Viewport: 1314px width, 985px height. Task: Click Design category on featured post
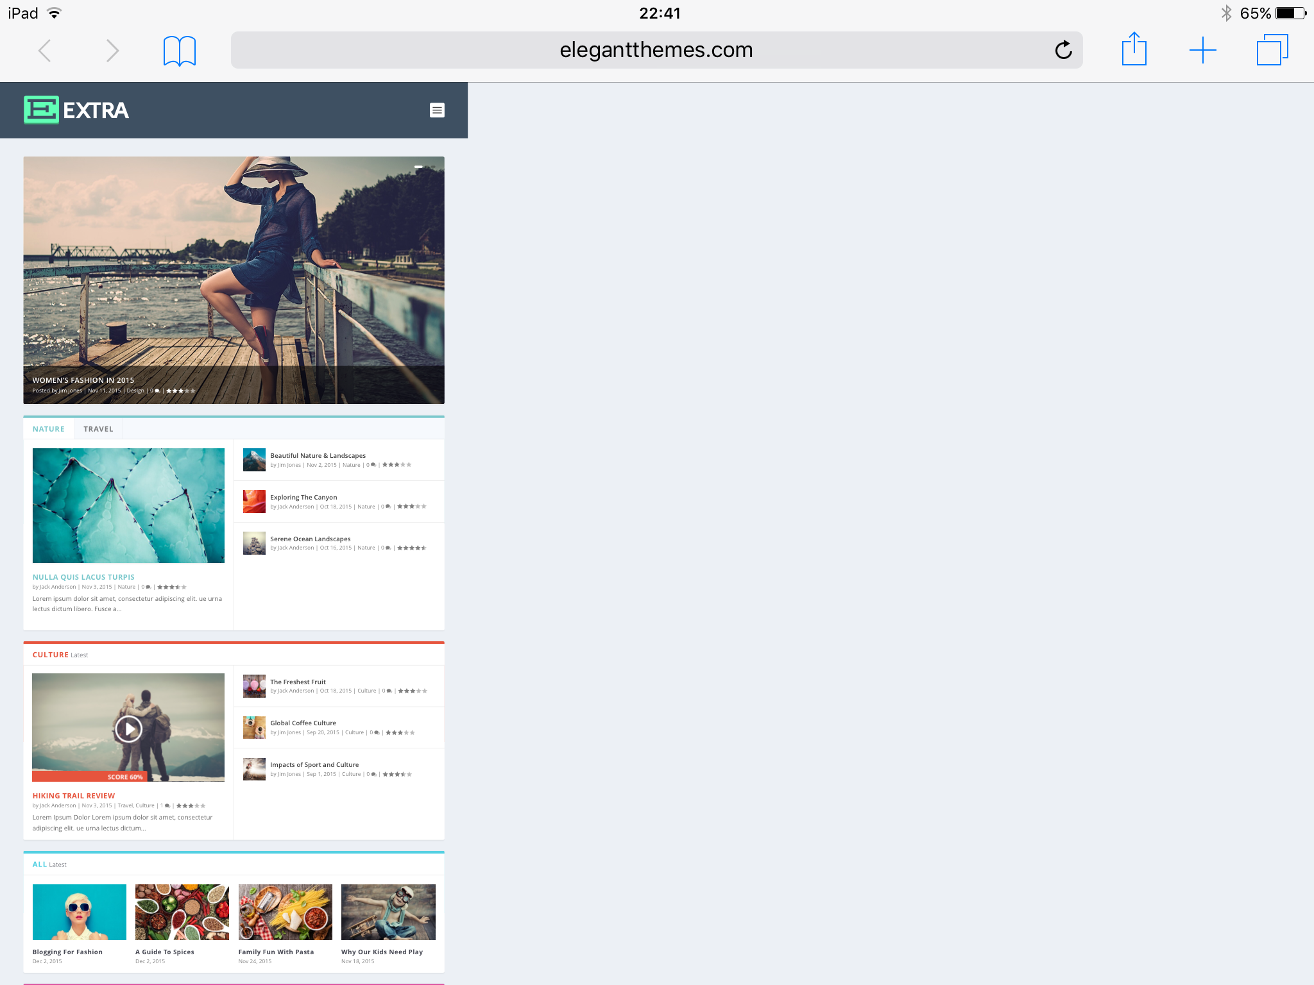[x=135, y=391]
